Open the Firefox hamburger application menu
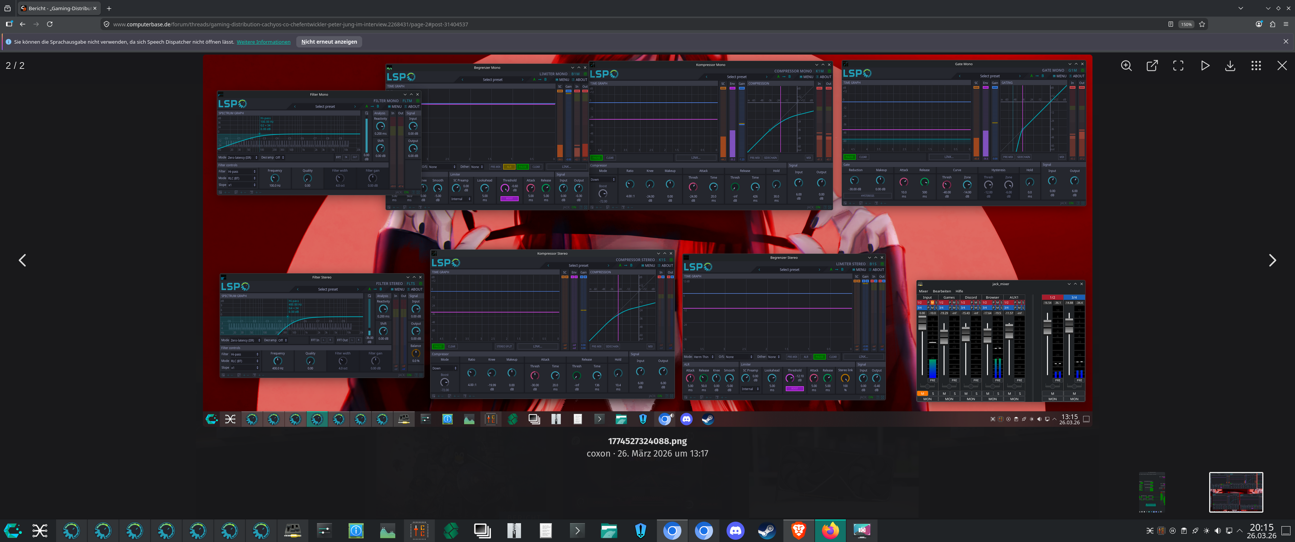The width and height of the screenshot is (1295, 542). (x=1286, y=24)
